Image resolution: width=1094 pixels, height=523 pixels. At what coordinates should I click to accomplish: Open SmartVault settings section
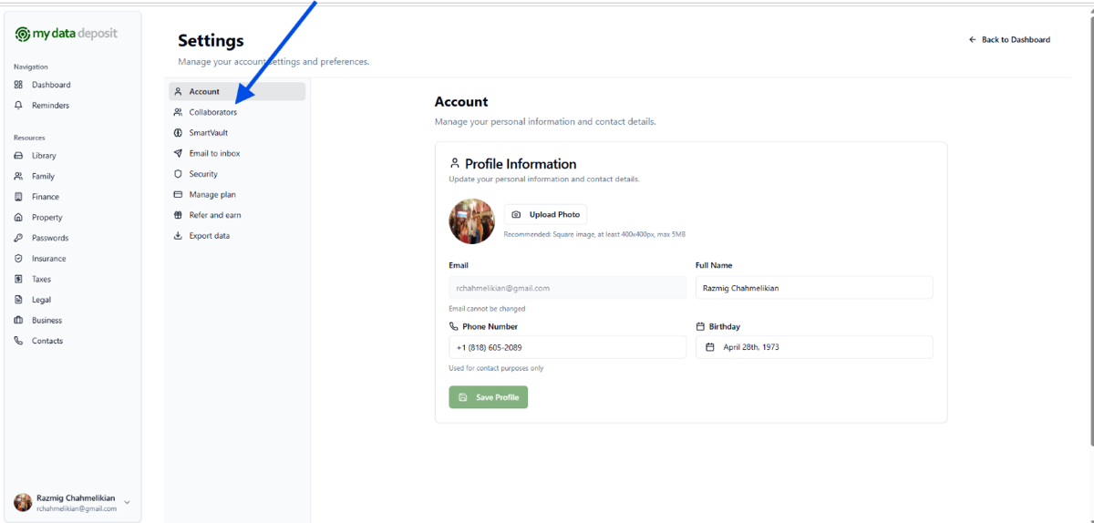pos(237,133)
